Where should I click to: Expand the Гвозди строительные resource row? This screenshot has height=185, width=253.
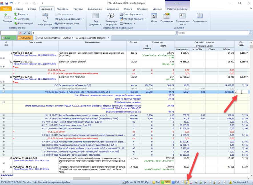point(3,128)
